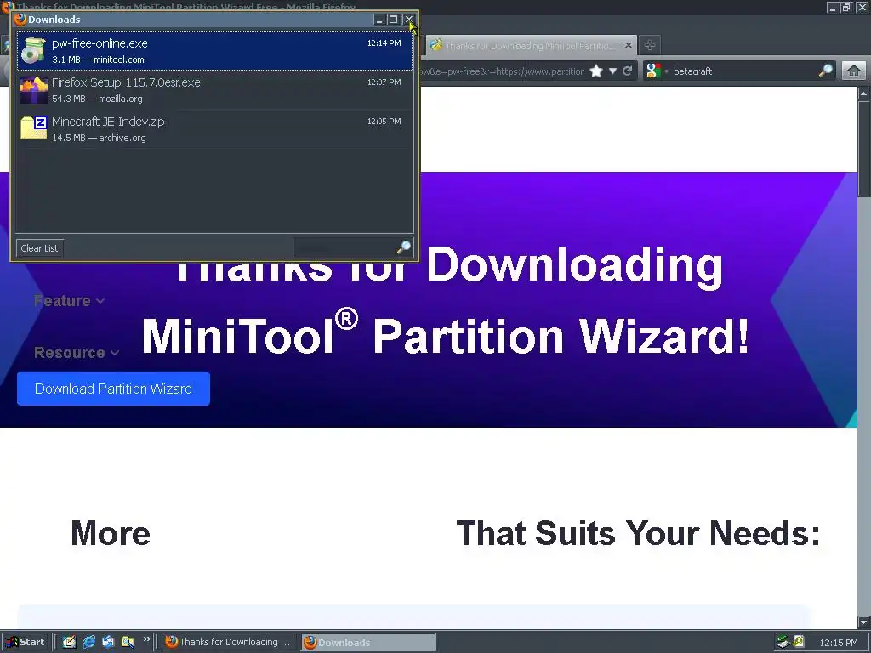This screenshot has width=871, height=653.
Task: Launch Internet Explorer from quick launch
Action: (88, 642)
